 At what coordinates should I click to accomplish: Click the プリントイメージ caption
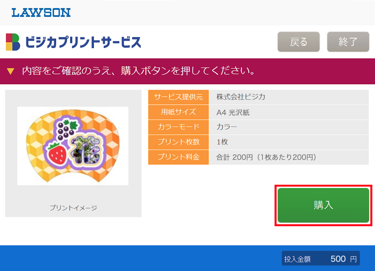point(73,208)
